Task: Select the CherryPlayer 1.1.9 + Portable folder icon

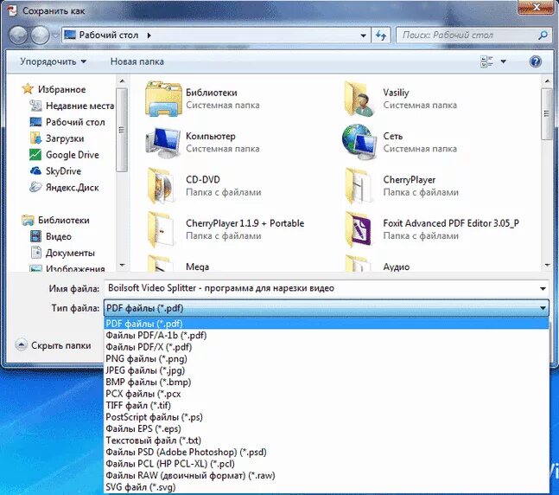Action: click(x=162, y=229)
